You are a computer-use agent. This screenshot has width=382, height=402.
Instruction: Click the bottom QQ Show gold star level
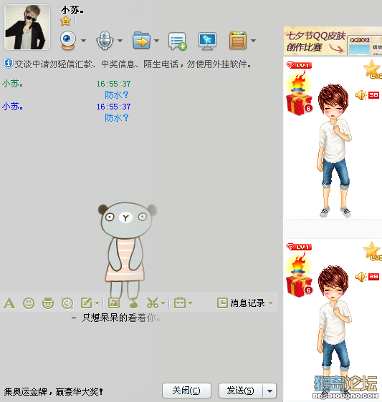372,251
